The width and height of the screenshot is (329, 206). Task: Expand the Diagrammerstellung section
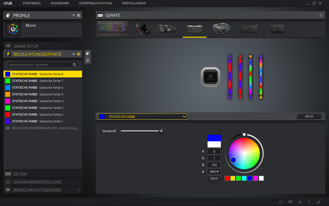click(43, 182)
